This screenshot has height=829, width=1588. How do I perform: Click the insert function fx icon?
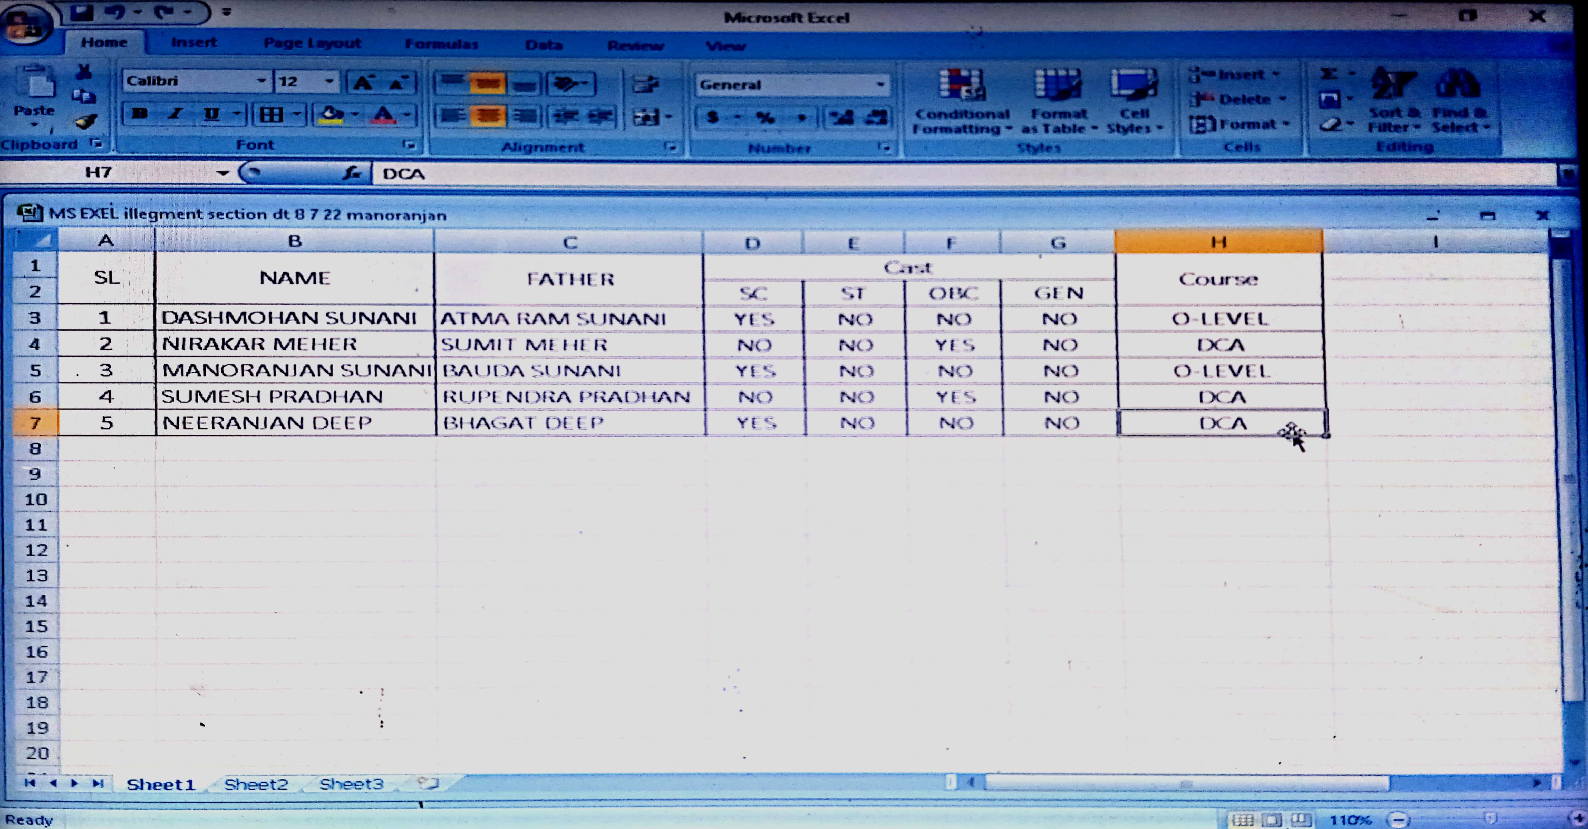(352, 173)
